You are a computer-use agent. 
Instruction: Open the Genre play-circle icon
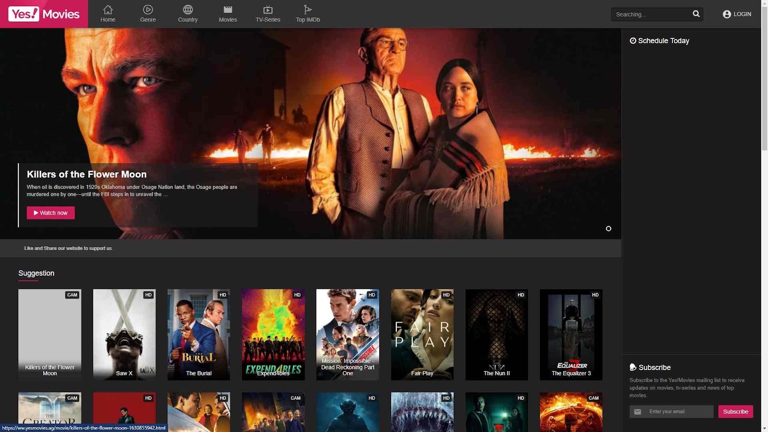tap(148, 10)
